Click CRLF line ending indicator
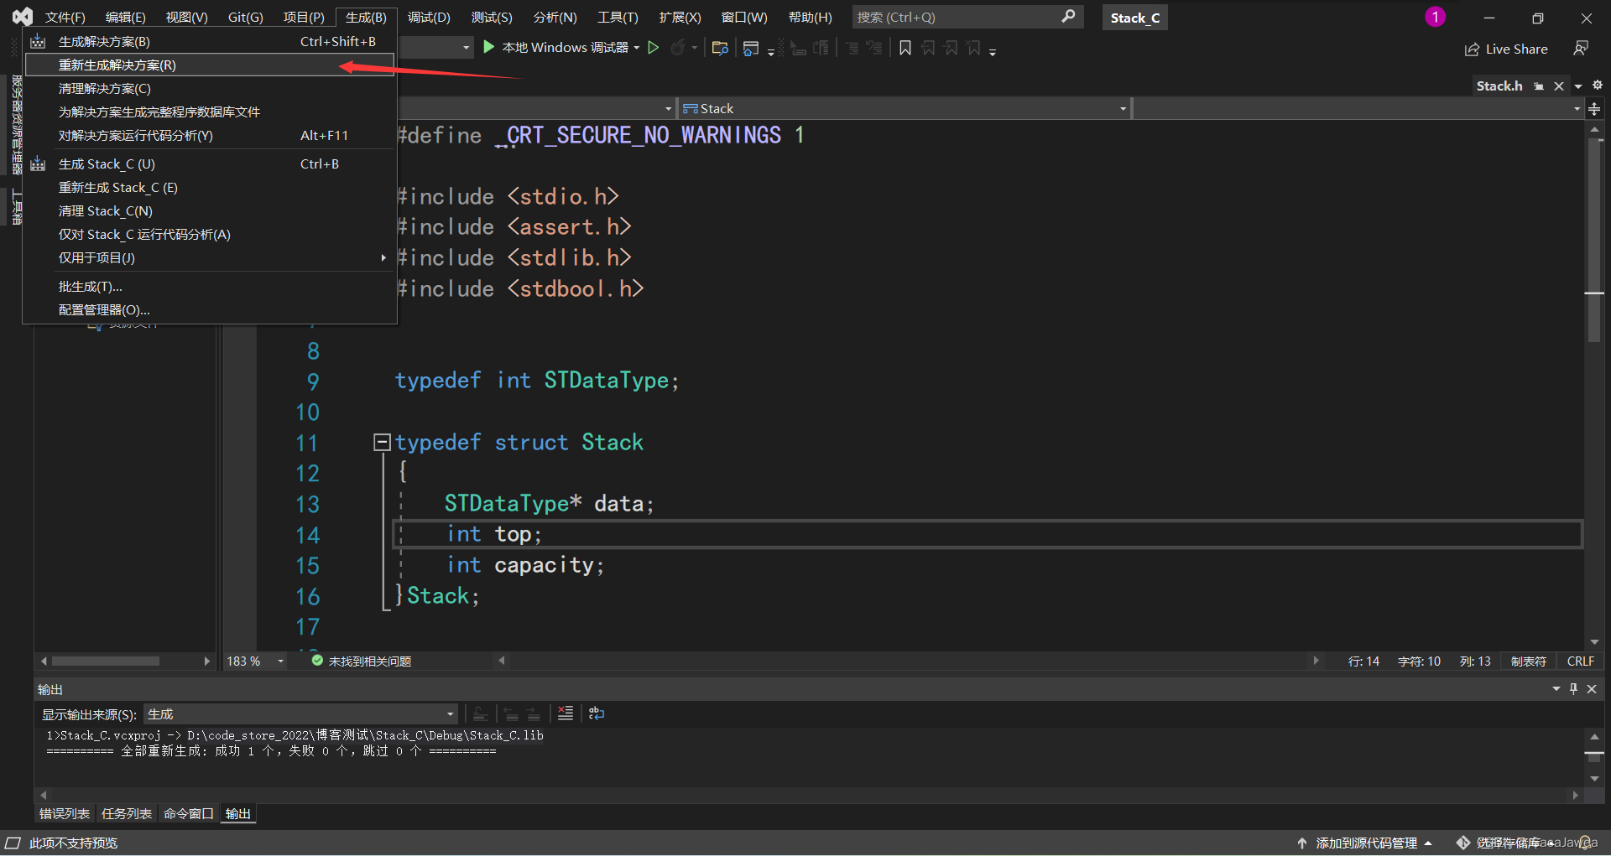 point(1581,661)
